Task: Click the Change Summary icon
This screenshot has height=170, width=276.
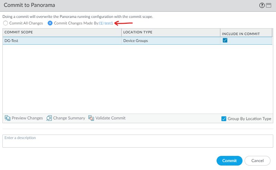Action: (x=49, y=118)
